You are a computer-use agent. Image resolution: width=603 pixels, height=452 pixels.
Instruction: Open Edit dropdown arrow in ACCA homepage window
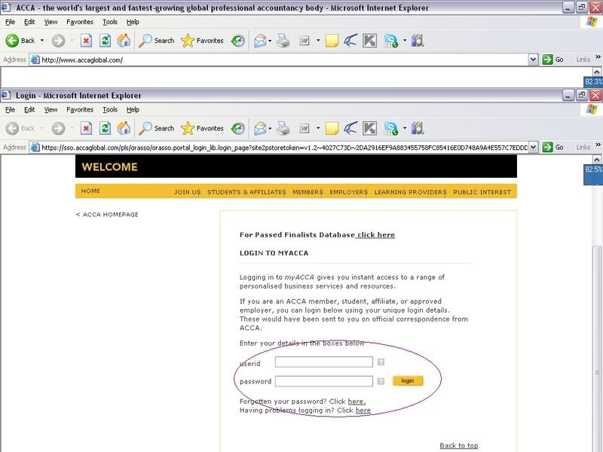pyautogui.click(x=318, y=41)
